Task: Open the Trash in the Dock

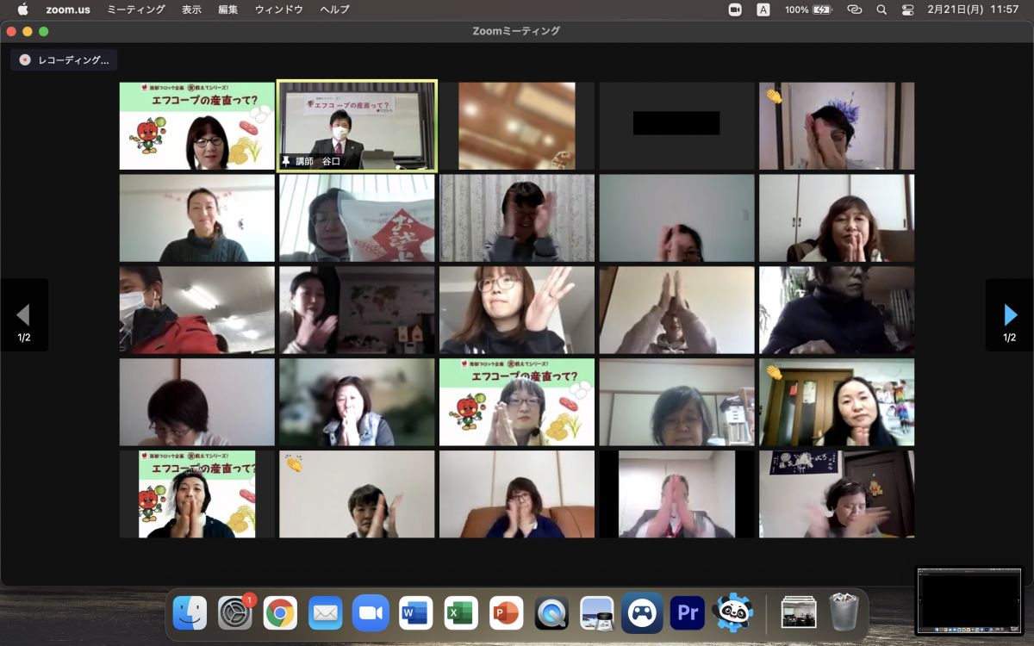Action: (x=844, y=613)
